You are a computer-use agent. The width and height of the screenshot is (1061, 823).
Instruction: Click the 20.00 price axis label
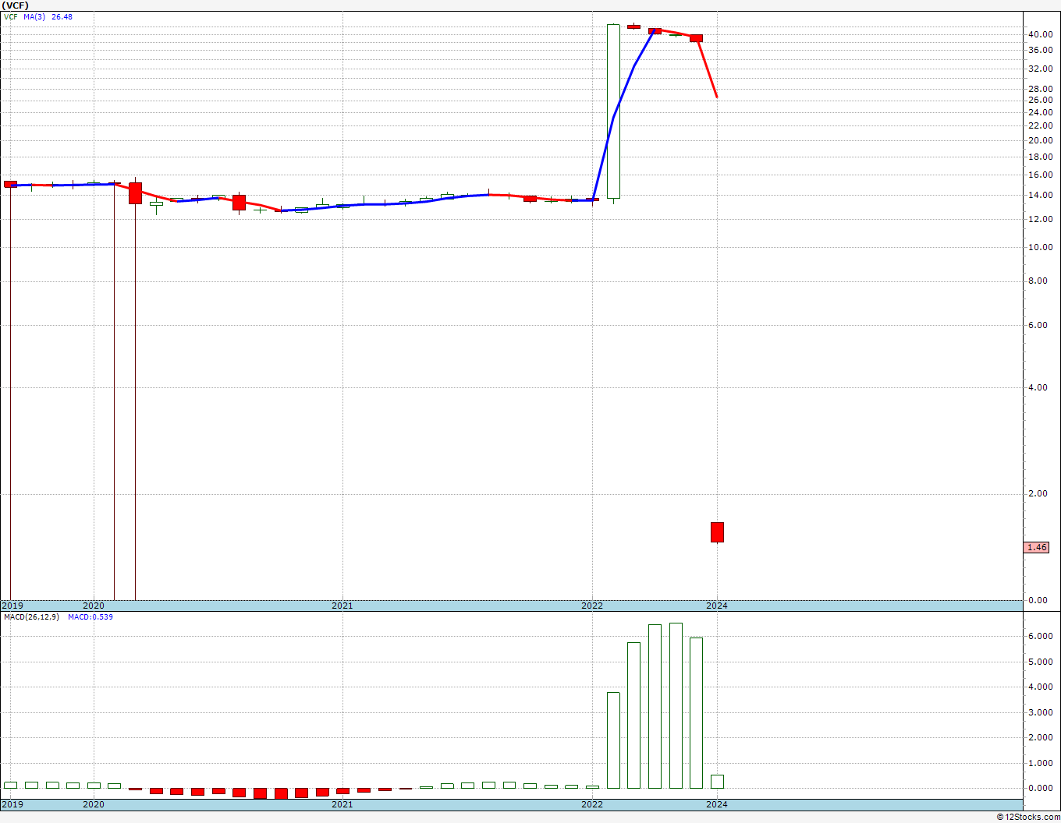tap(1039, 141)
